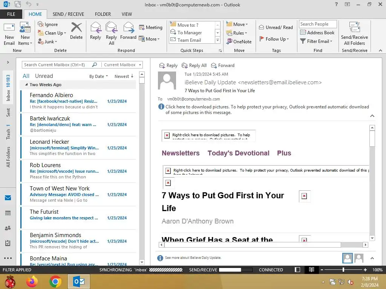Select the To Manager quick step
This screenshot has width=386, height=289.
click(x=192, y=32)
